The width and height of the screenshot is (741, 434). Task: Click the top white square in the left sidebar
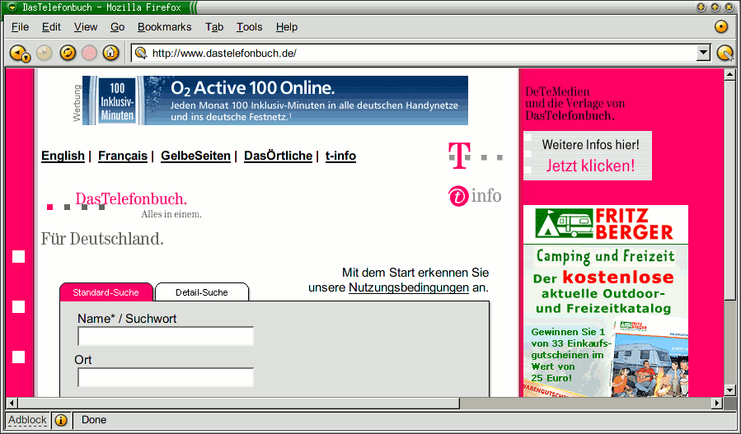(x=18, y=256)
